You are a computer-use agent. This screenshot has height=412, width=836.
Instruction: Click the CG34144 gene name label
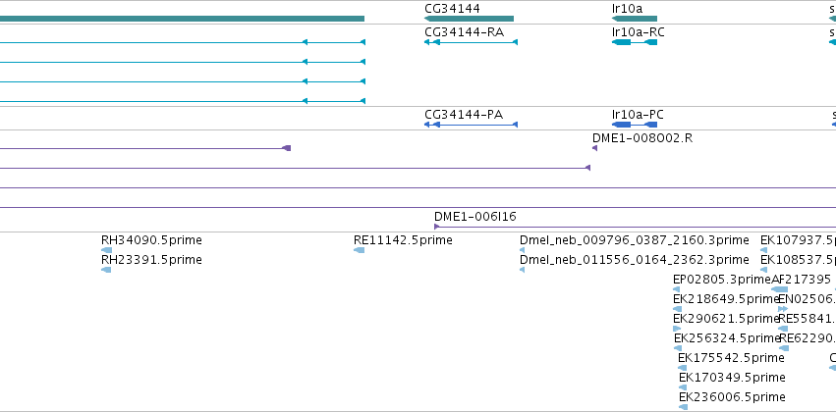coord(452,9)
